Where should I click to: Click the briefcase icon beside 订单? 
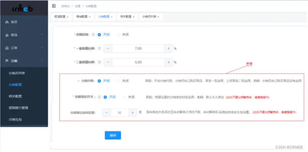tap(7, 48)
